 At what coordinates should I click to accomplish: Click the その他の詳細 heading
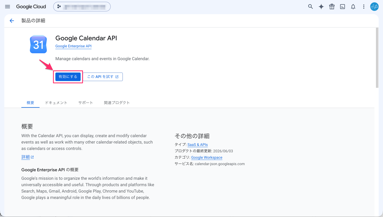192,136
